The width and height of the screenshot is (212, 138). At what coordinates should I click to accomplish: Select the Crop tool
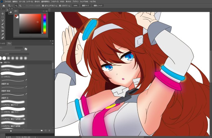(x=2, y=27)
